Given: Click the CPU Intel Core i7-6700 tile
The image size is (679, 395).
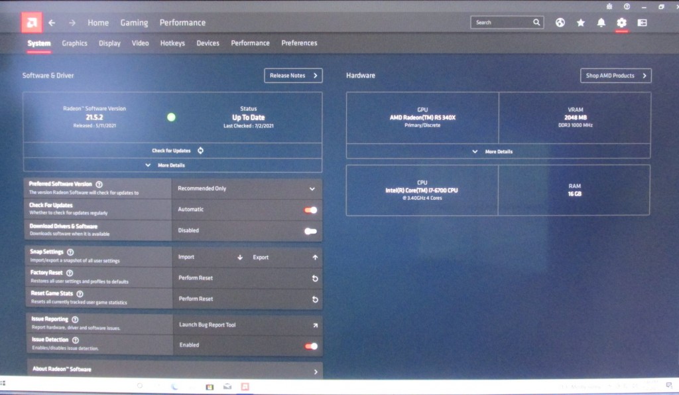Looking at the screenshot, I should click(422, 191).
